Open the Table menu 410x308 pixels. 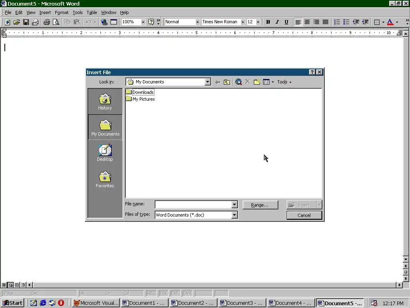[x=92, y=12]
